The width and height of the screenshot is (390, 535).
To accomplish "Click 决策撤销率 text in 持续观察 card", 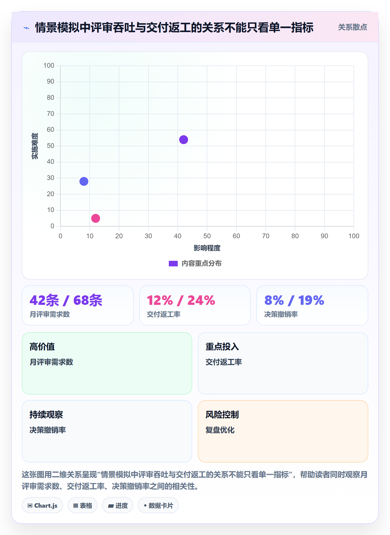I will (48, 430).
